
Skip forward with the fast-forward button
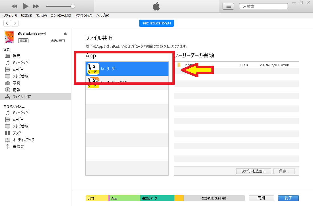pyautogui.click(x=36, y=6)
